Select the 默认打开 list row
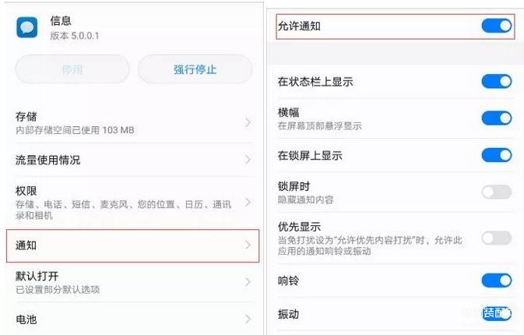 point(133,282)
